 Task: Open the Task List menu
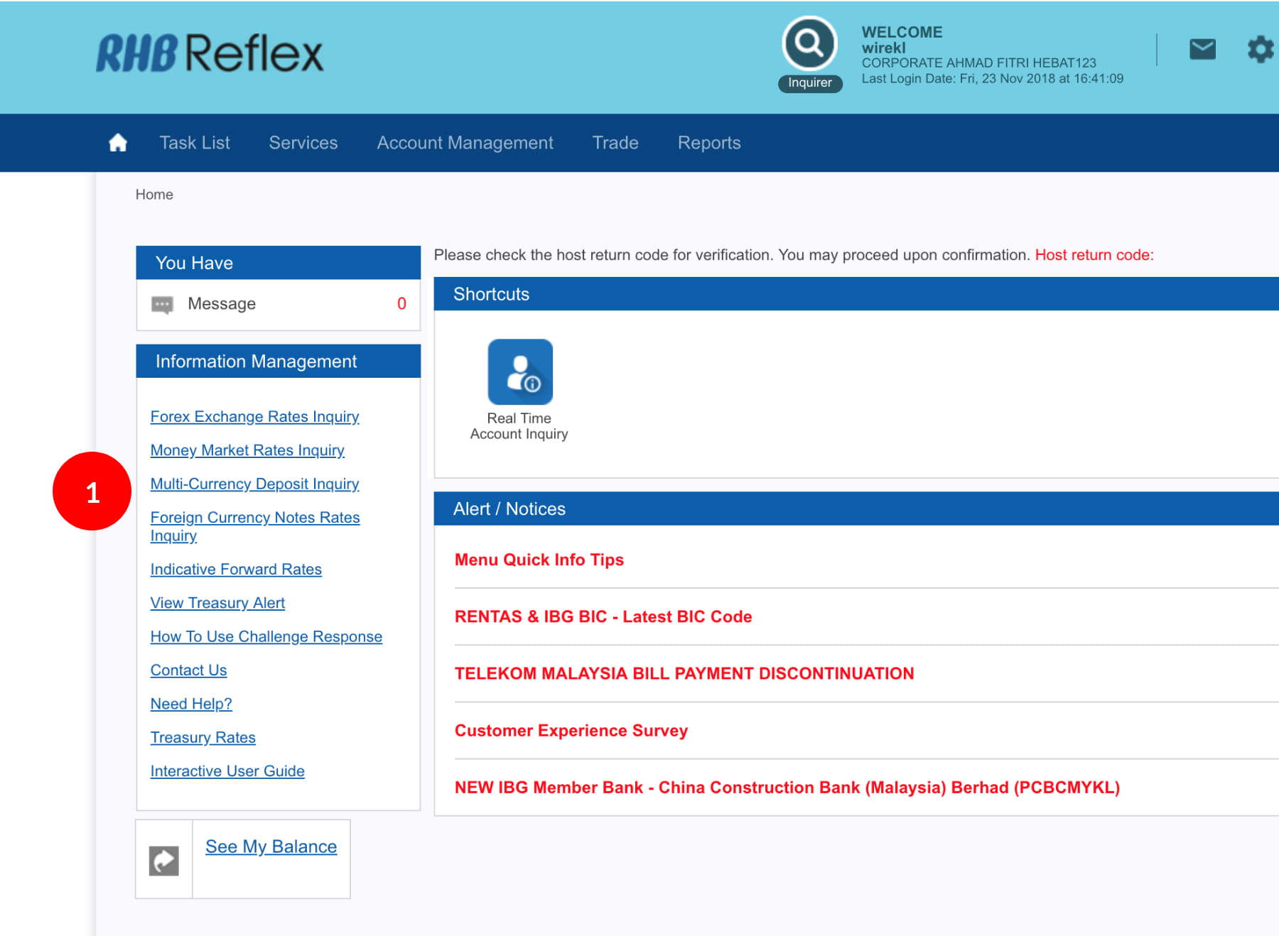coord(195,143)
